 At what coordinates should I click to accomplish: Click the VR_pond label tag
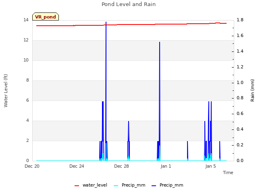click(46, 16)
